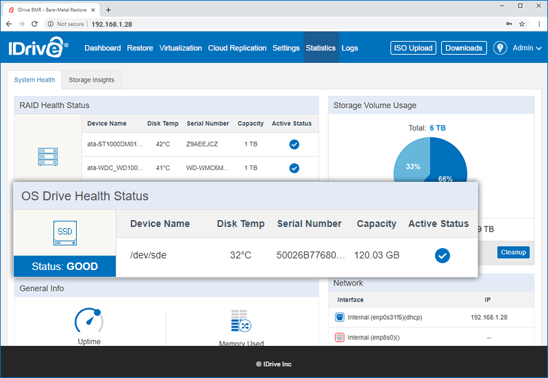Click the IDrive logo

click(x=38, y=47)
